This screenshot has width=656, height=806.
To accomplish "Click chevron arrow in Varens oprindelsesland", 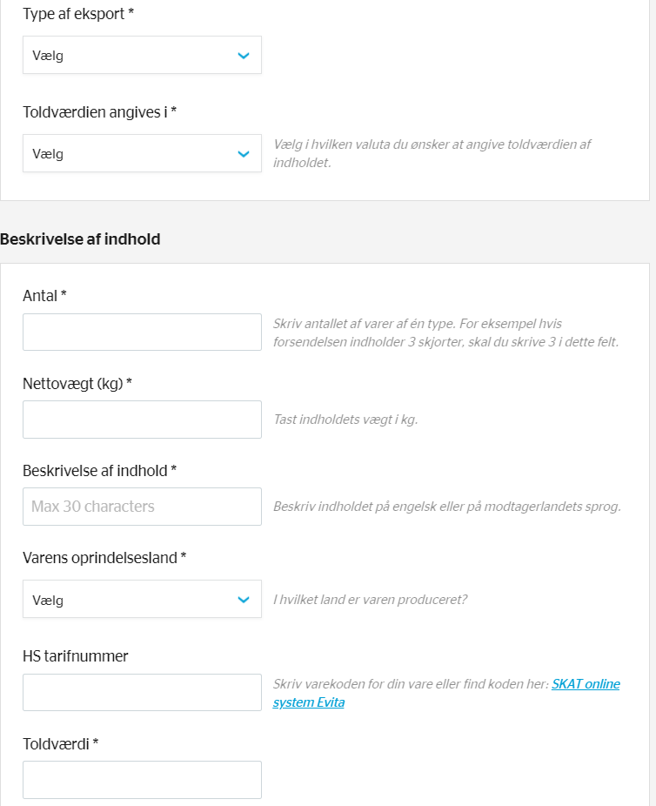I will [244, 600].
